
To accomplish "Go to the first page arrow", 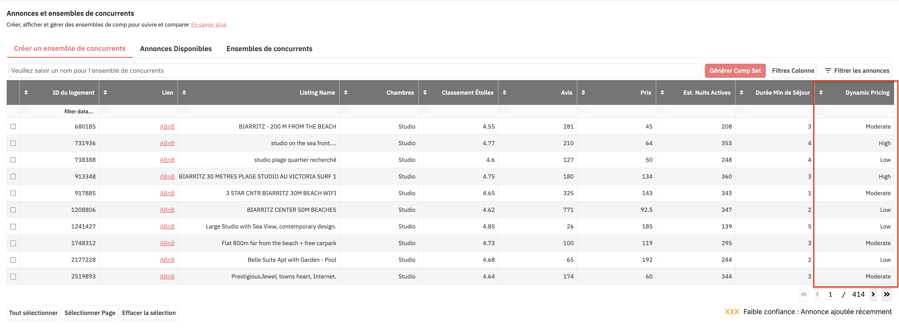I will tap(804, 295).
